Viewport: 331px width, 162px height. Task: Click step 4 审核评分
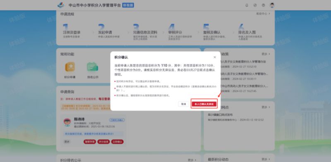(x=175, y=32)
